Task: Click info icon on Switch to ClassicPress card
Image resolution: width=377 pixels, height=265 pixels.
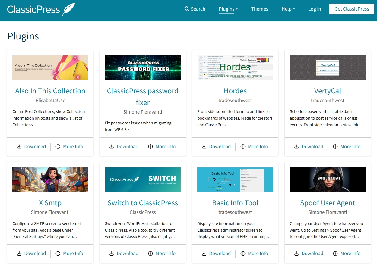Action: tap(150, 254)
